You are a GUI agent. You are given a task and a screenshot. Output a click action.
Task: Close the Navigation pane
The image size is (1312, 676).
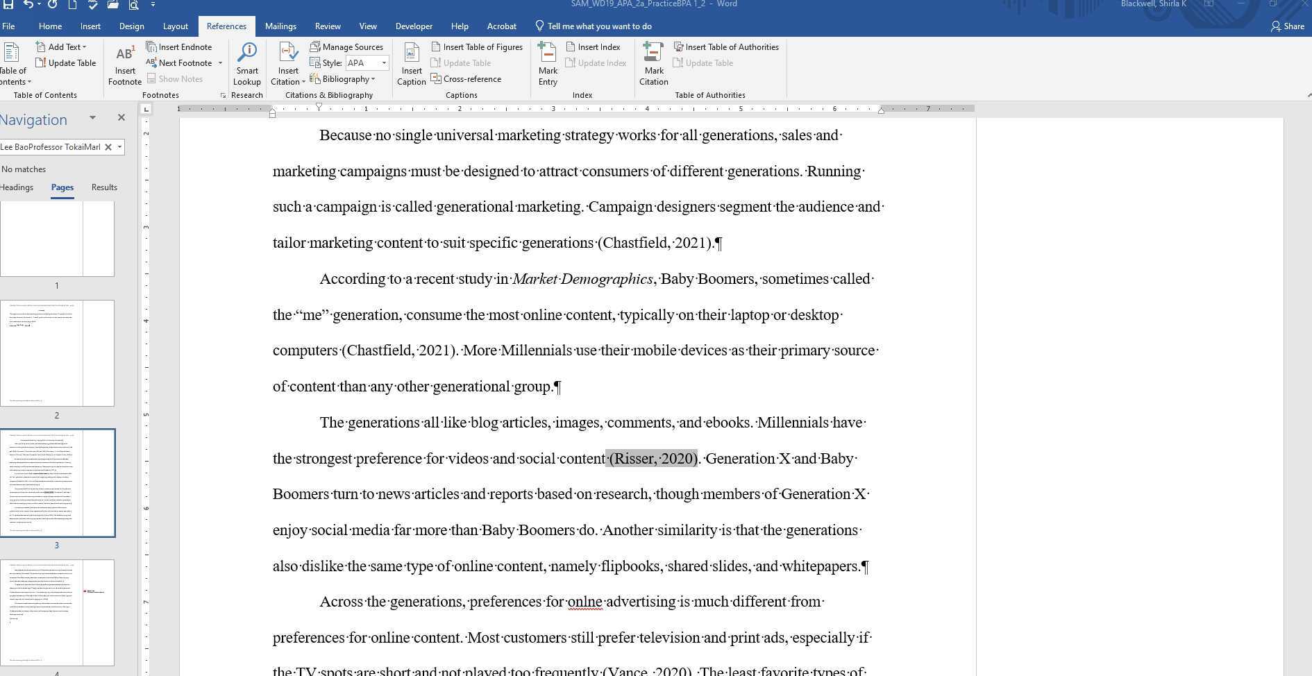(121, 118)
